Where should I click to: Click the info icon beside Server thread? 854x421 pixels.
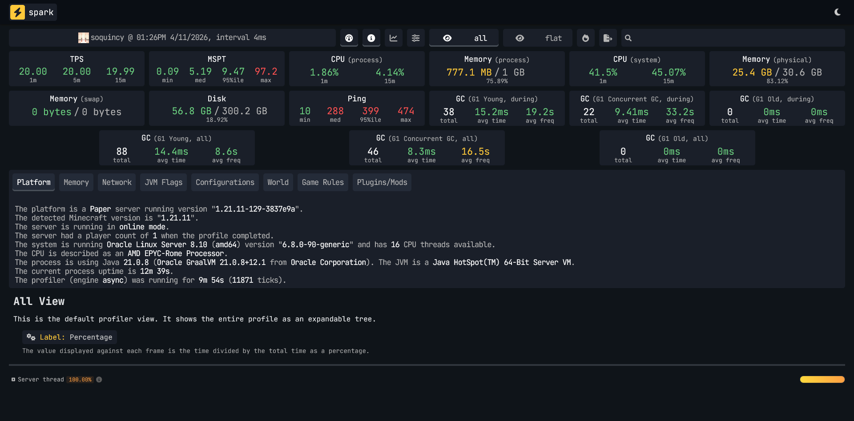tap(99, 379)
